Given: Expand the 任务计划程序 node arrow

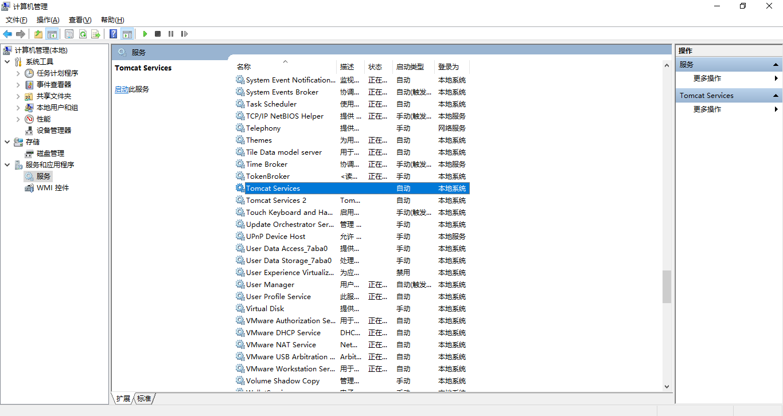Looking at the screenshot, I should pos(18,73).
